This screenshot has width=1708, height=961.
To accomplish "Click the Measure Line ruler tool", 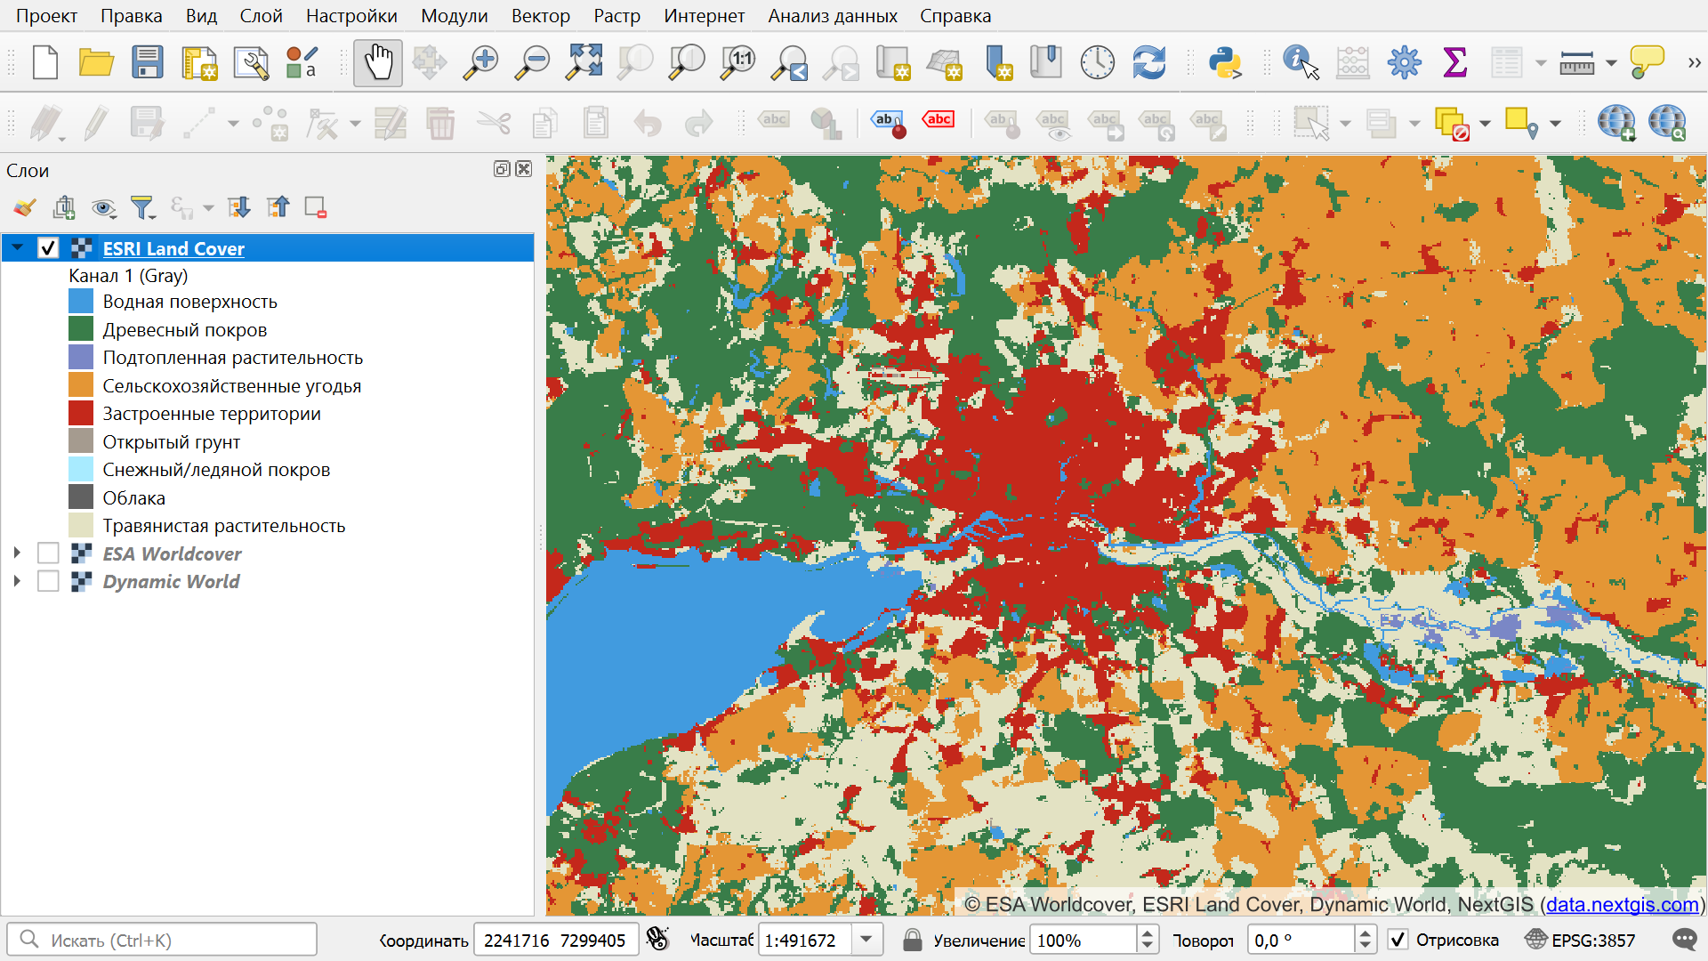I will (x=1576, y=63).
